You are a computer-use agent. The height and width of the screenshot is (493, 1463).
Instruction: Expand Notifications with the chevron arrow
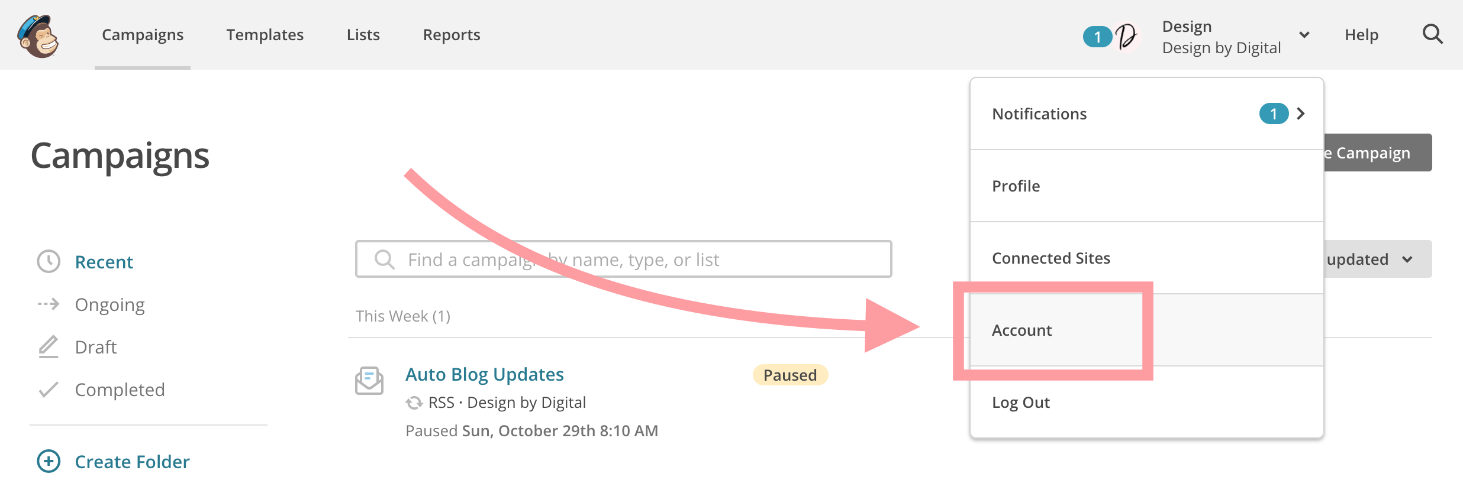[1300, 113]
